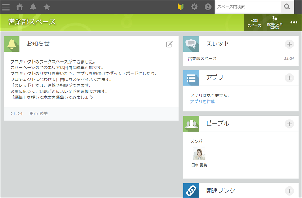
Task: Open the favorites star icon
Action: click(47, 7)
